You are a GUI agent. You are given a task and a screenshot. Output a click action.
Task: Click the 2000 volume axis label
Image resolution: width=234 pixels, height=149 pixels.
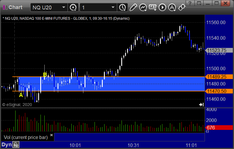coord(211,120)
